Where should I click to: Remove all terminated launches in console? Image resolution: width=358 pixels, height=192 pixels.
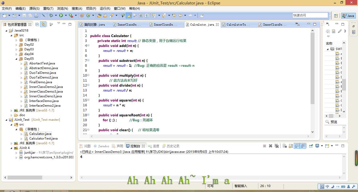tap(276, 146)
